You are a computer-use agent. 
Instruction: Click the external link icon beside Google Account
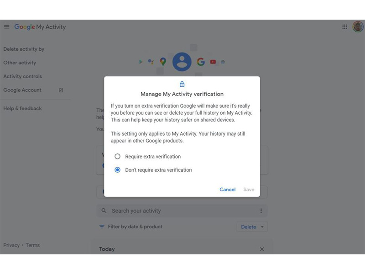pyautogui.click(x=61, y=90)
